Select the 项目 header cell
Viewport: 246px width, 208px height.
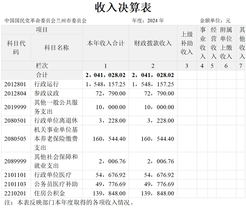click(x=42, y=30)
